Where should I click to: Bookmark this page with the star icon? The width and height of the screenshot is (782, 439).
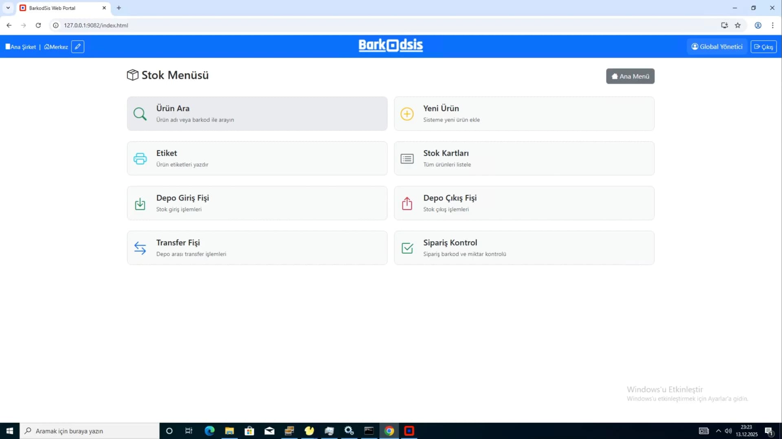pos(738,25)
